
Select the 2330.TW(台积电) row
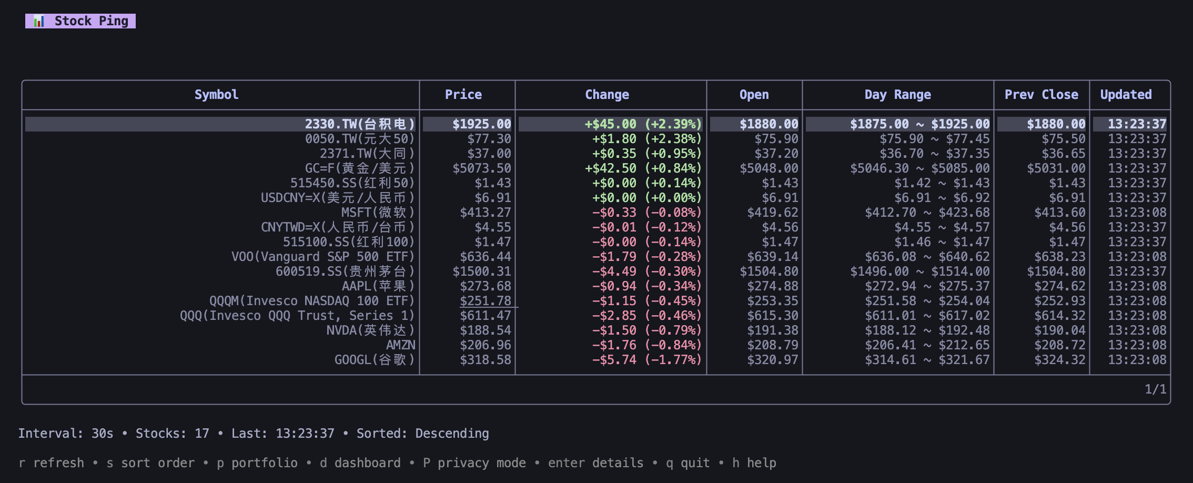tap(596, 124)
